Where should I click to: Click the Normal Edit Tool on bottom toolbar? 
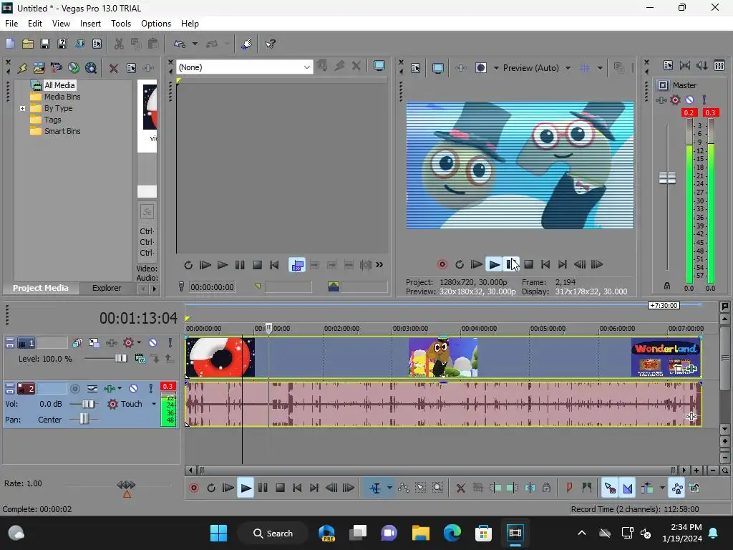[x=375, y=488]
